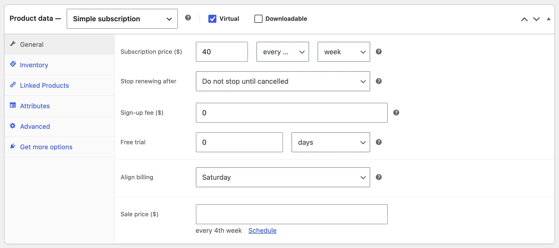The image size is (559, 248).
Task: Open the Stop renewing after dropdown
Action: 283,81
